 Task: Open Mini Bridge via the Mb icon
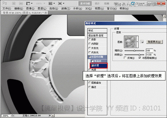click(x=21, y=4)
